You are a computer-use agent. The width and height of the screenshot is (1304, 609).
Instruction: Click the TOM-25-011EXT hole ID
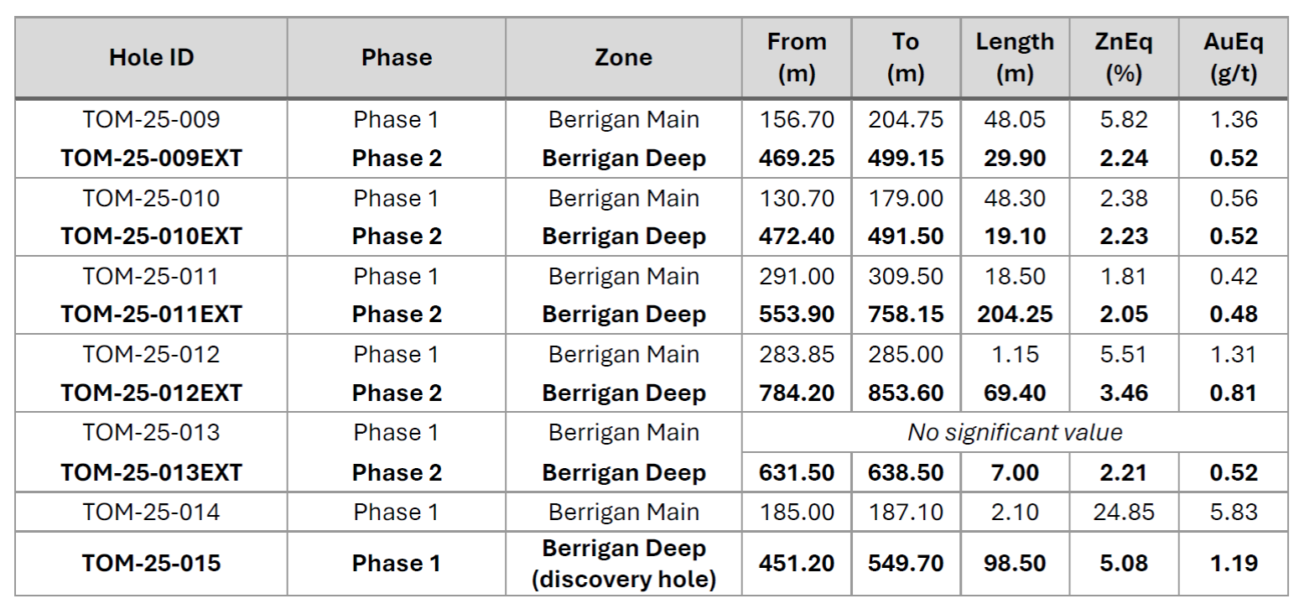[152, 315]
